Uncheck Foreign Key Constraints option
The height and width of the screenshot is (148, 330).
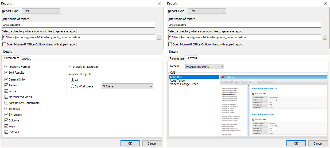click(x=6, y=103)
